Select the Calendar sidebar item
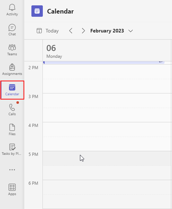 (12, 90)
